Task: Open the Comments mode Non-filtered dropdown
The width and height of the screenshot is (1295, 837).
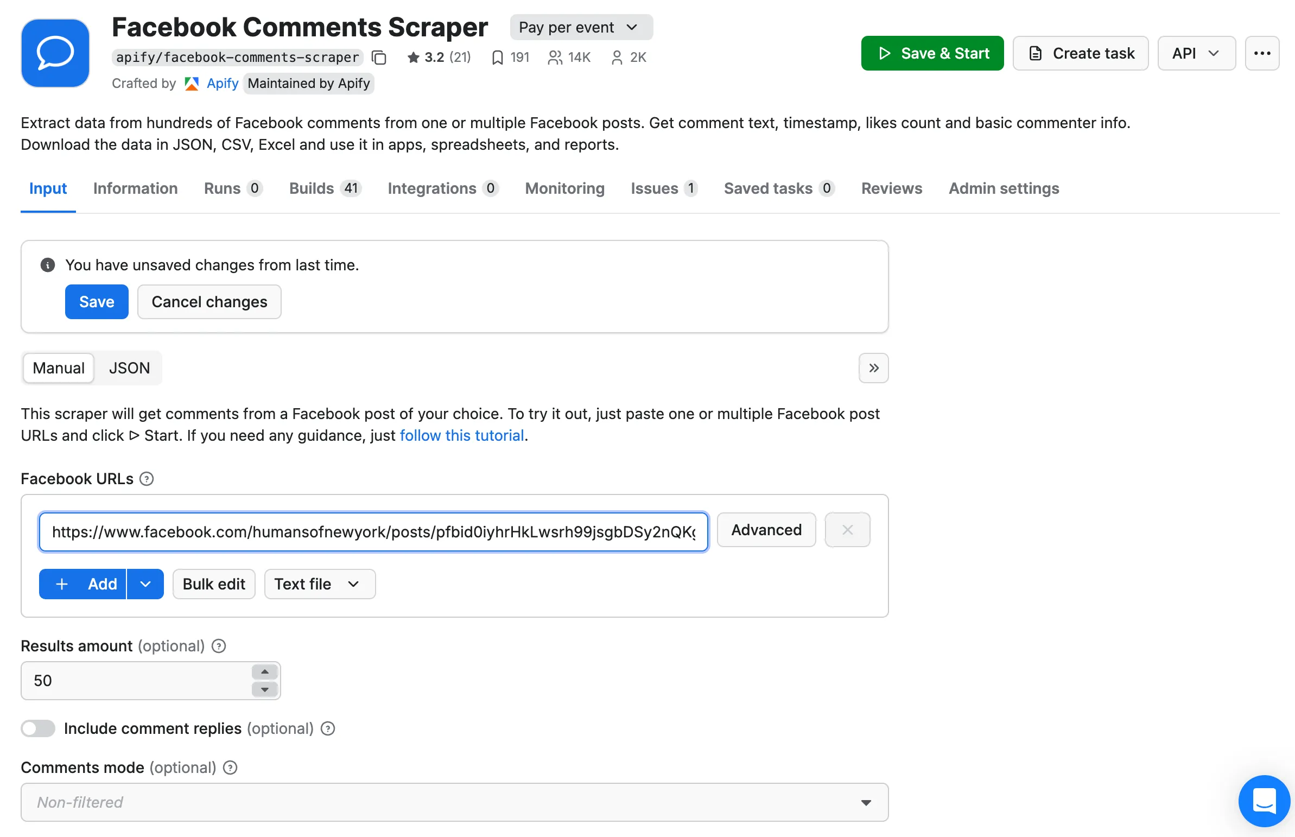Action: click(x=454, y=802)
